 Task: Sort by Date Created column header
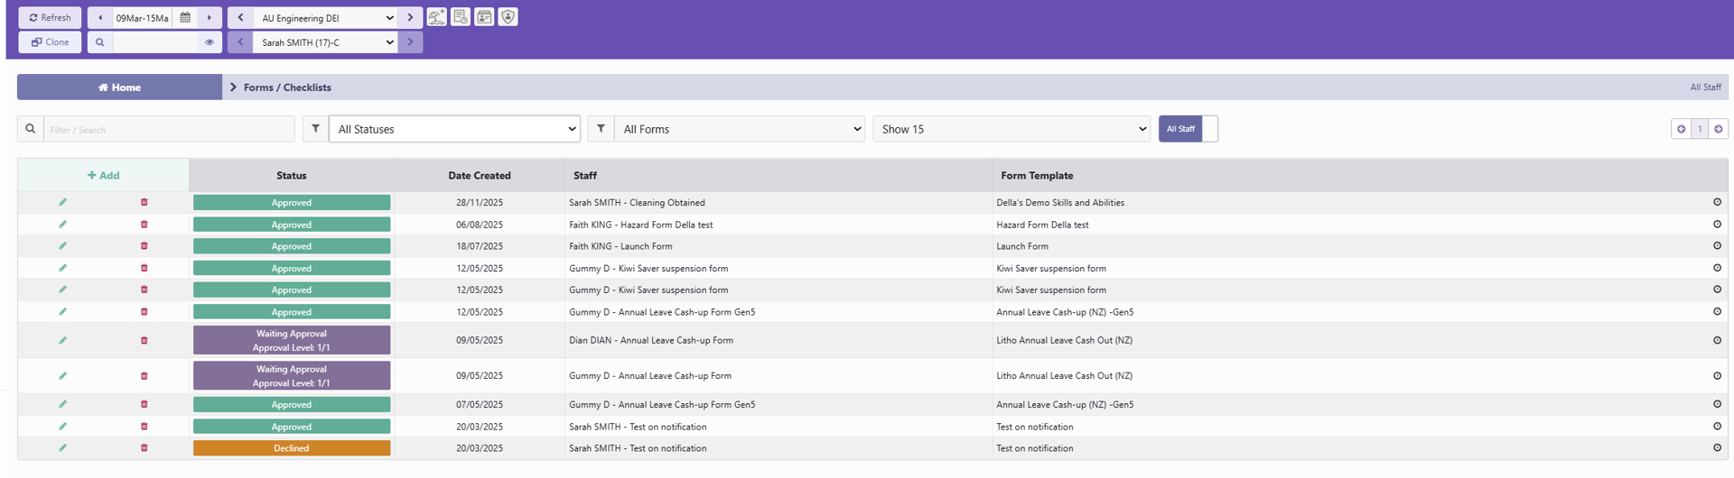pyautogui.click(x=480, y=175)
